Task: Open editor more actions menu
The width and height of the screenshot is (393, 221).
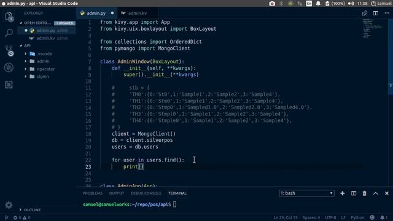Action: click(x=387, y=13)
